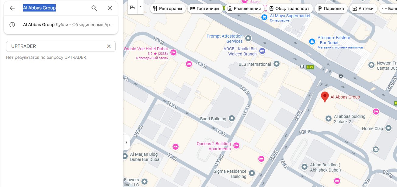Click the Home Clap marker
The width and height of the screenshot is (397, 187).
tap(388, 128)
